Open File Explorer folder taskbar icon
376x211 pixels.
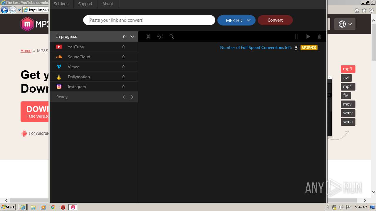tap(33, 207)
